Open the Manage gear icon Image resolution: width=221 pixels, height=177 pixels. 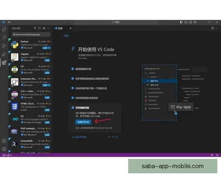4,149
